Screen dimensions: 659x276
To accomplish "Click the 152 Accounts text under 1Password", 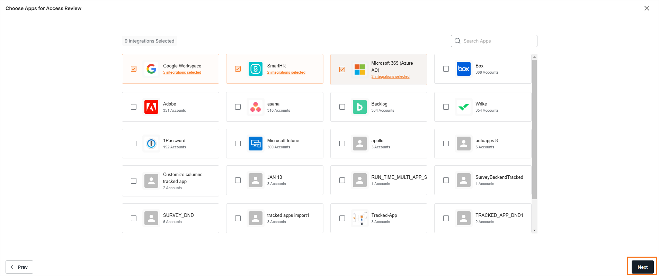I will (x=175, y=147).
